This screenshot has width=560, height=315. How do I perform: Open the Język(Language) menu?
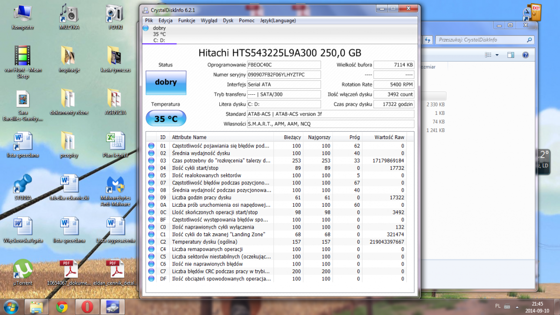(x=278, y=21)
